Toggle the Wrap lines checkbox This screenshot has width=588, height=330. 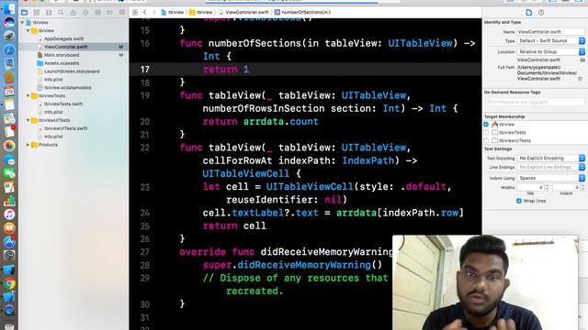(x=519, y=201)
